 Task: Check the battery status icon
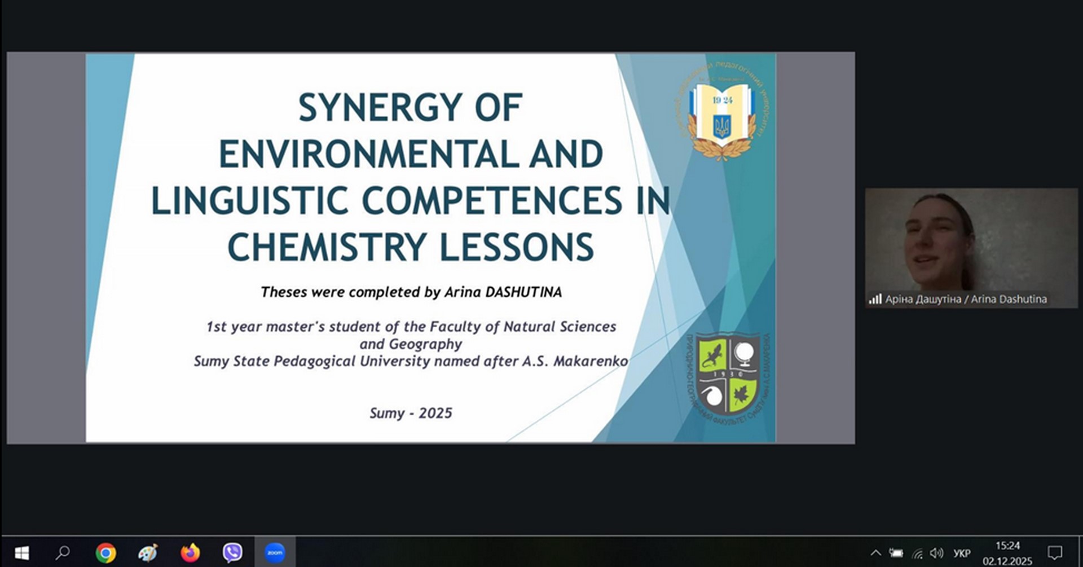coord(896,553)
